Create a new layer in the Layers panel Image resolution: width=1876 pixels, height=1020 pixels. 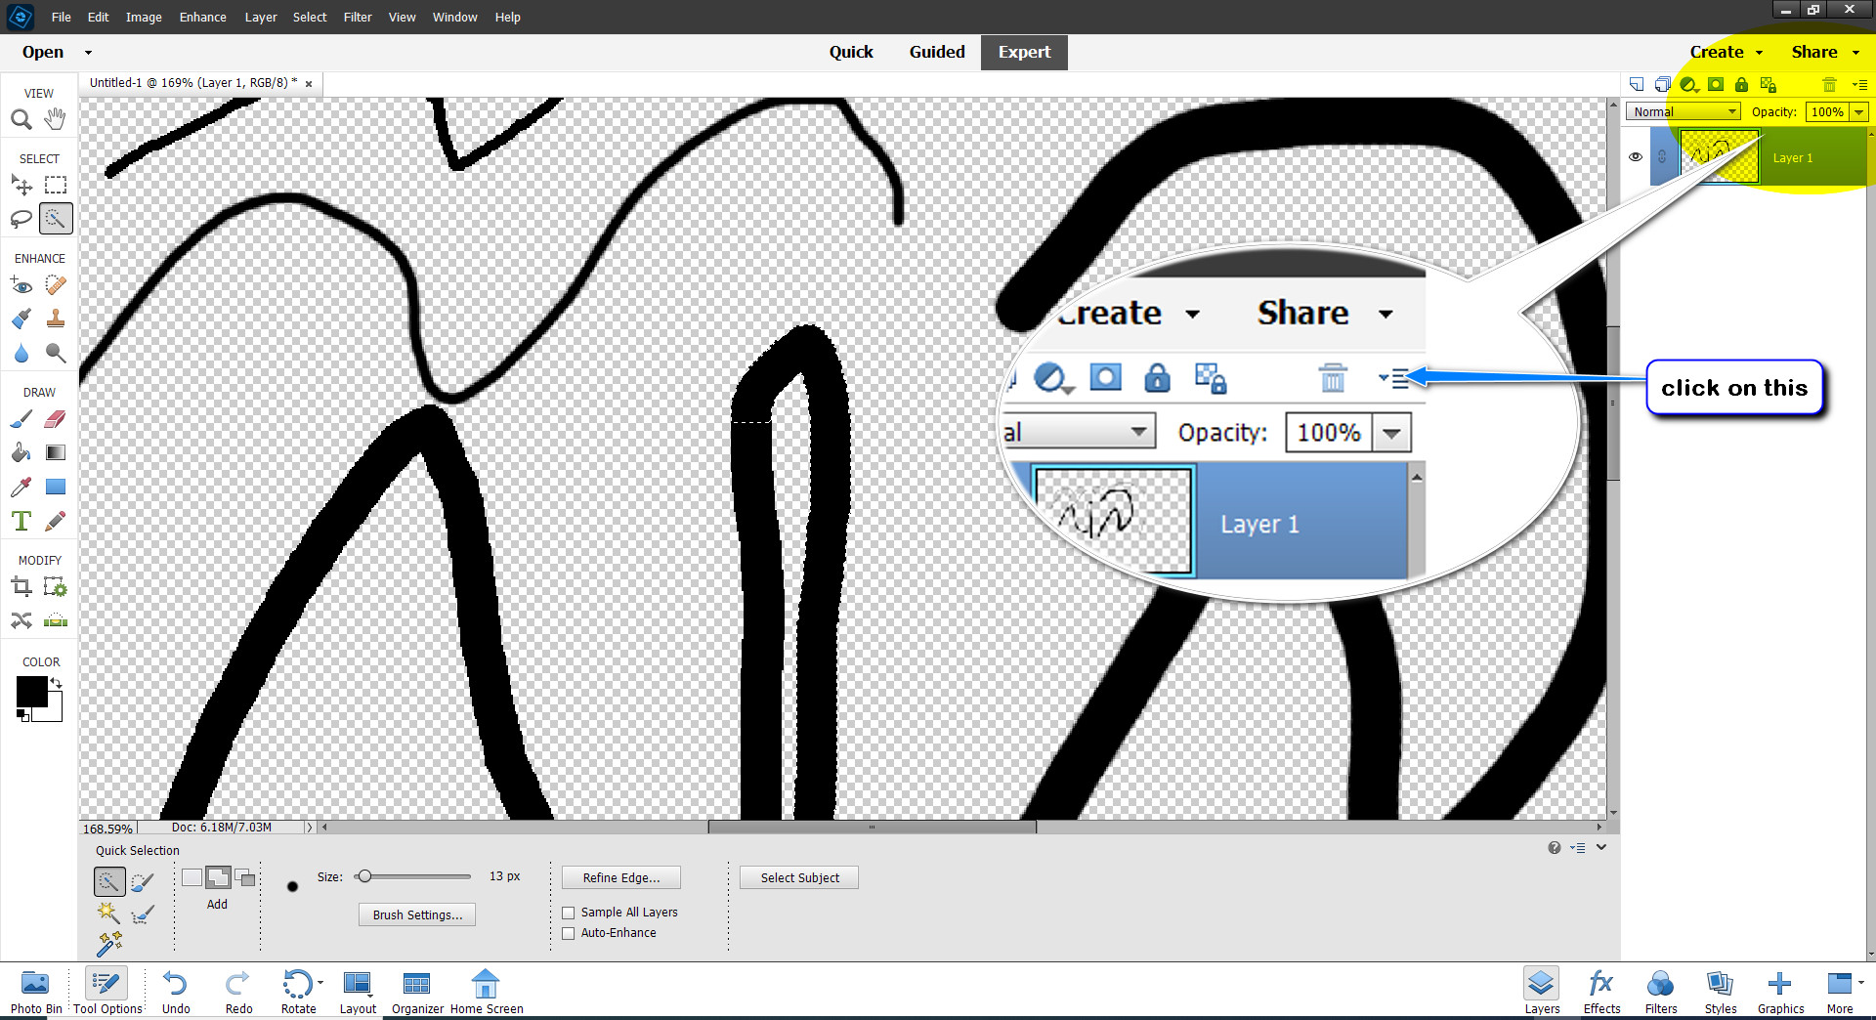pyautogui.click(x=1638, y=85)
